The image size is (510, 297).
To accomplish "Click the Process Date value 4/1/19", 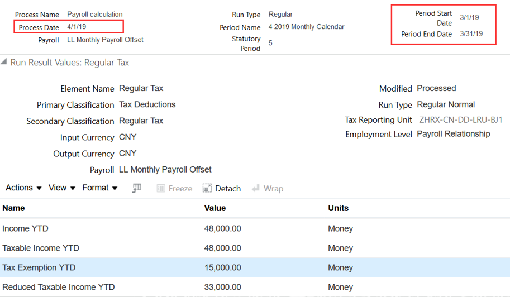I will point(77,27).
